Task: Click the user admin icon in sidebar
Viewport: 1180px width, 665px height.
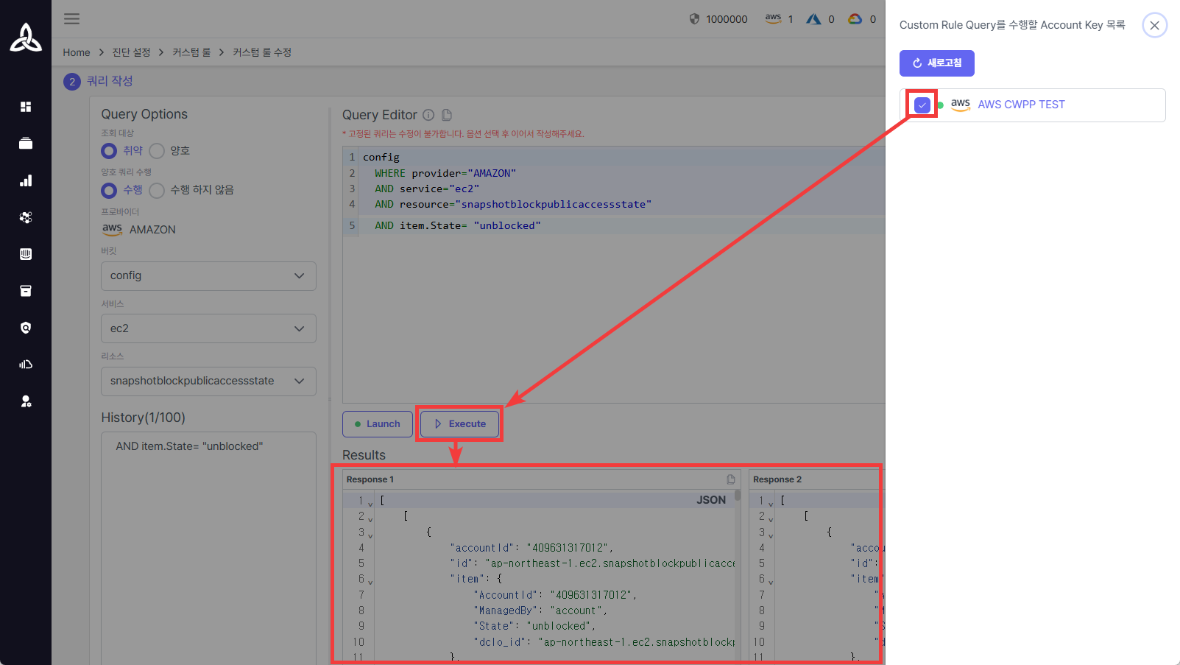Action: pos(26,401)
